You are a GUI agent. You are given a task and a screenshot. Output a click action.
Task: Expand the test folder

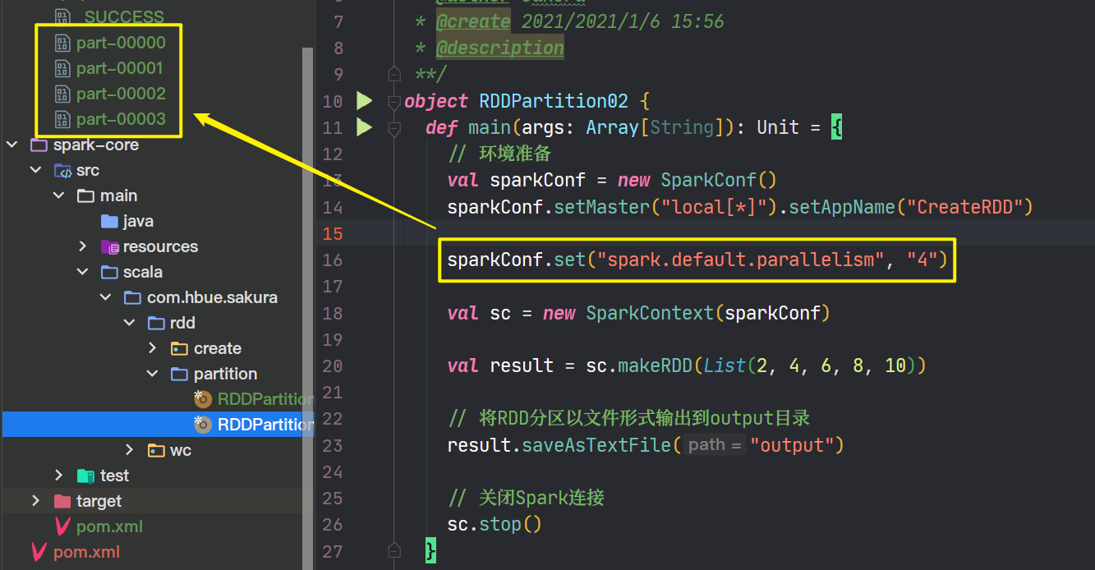(59, 476)
